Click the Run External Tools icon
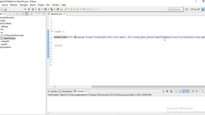Screen dimensions: 205x115 (x=52, y=9)
